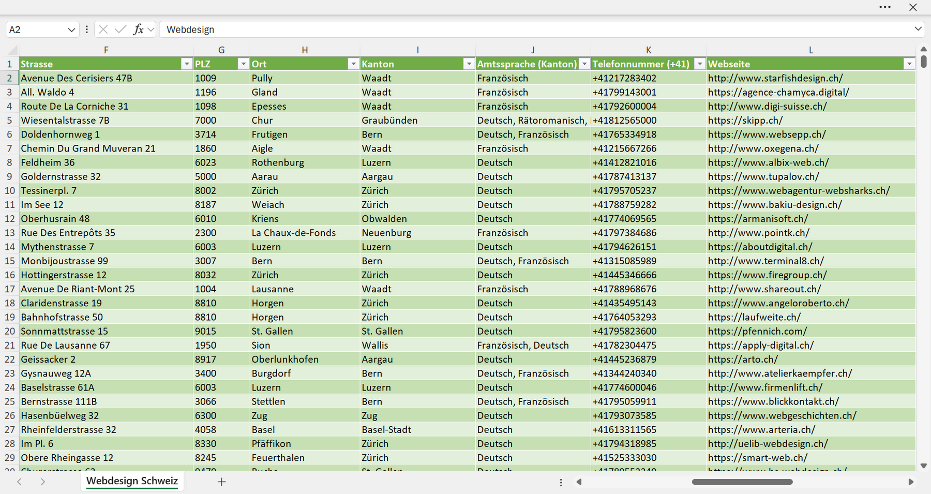
Task: Go to previous sheet arrow
Action: pyautogui.click(x=19, y=482)
